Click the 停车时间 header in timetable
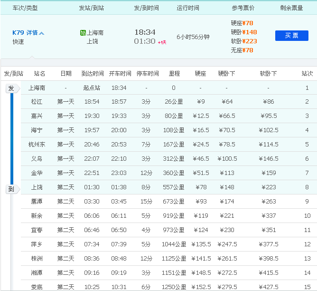 pos(148,73)
